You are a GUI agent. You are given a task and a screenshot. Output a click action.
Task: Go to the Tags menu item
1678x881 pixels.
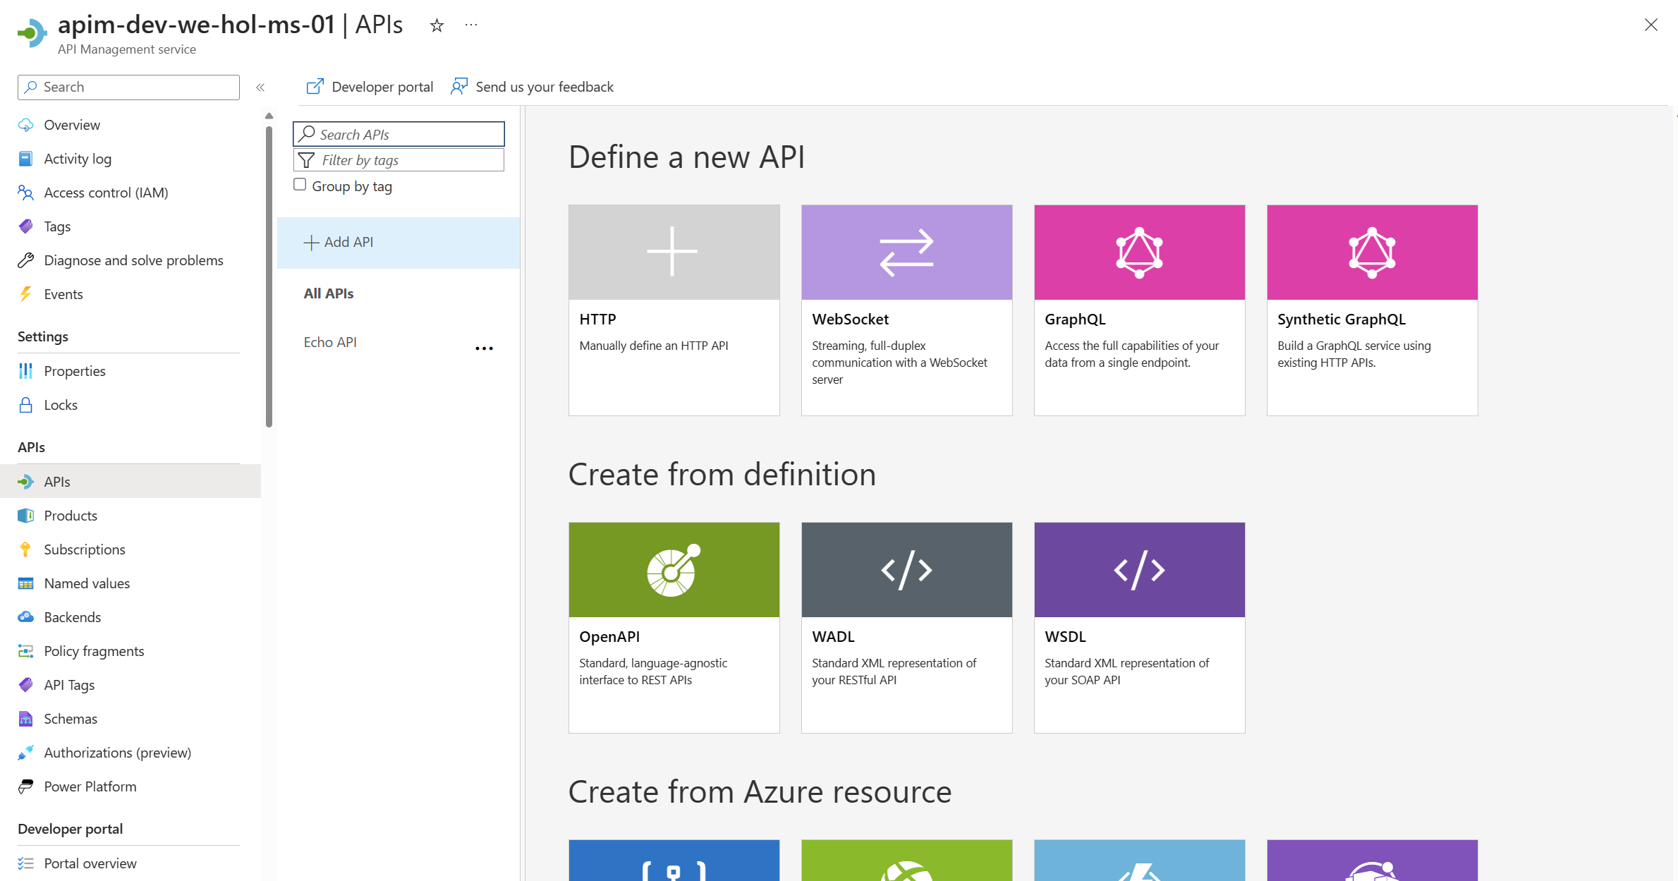pyautogui.click(x=57, y=226)
